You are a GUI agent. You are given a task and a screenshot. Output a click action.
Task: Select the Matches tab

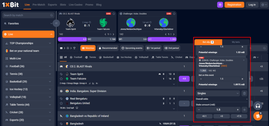click(x=88, y=48)
